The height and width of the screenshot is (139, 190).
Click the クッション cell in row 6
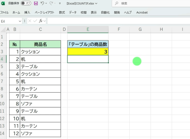[40, 74]
